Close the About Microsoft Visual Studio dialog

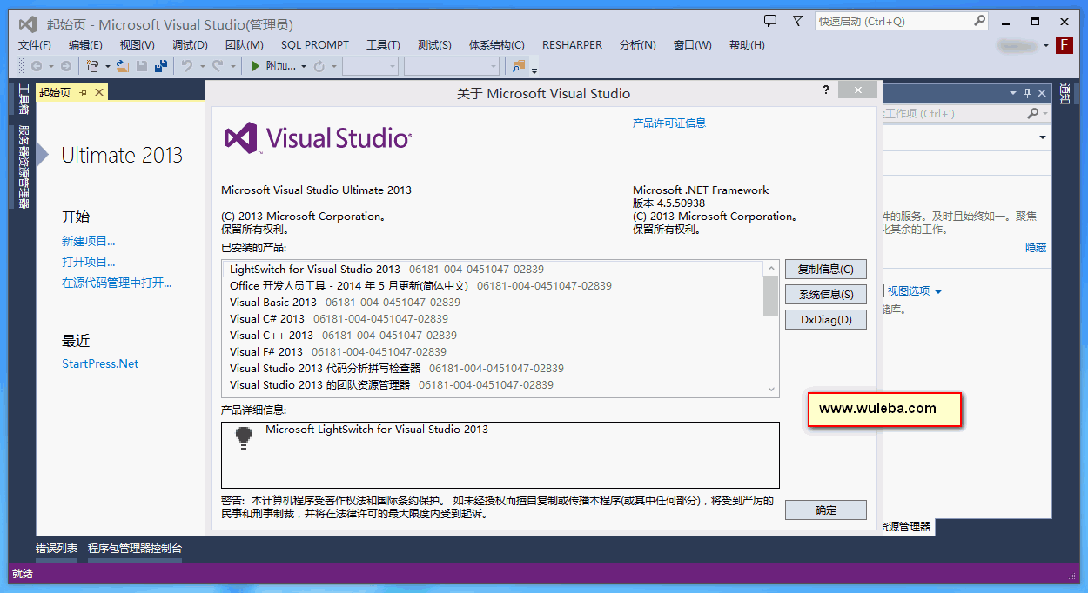pos(857,90)
